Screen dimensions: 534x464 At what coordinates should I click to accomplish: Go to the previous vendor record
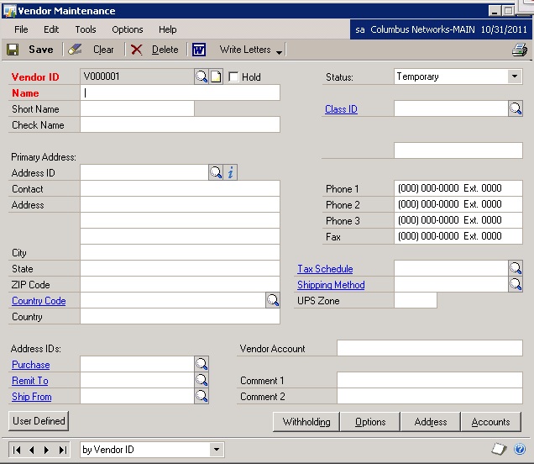pos(32,450)
